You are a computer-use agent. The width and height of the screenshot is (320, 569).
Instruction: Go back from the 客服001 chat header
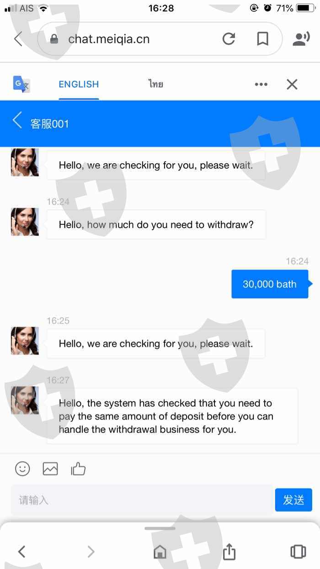[17, 121]
